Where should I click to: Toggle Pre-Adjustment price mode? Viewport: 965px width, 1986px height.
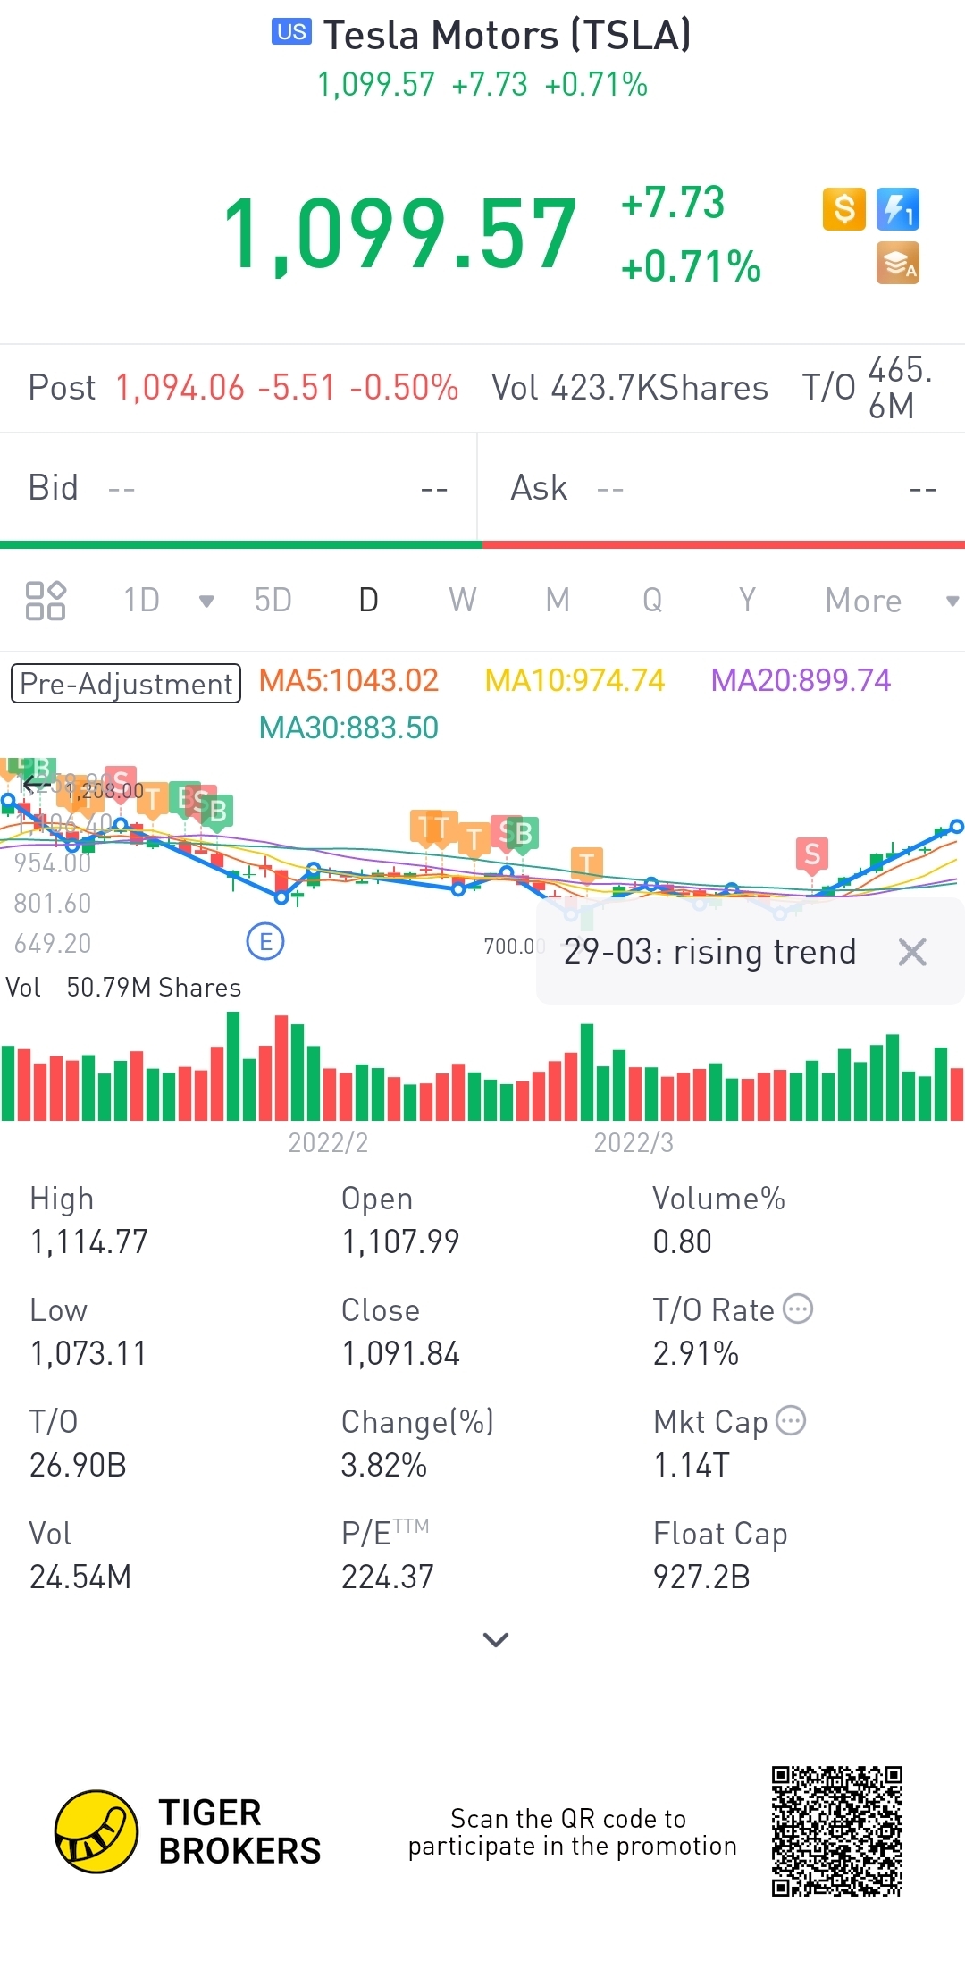[126, 684]
